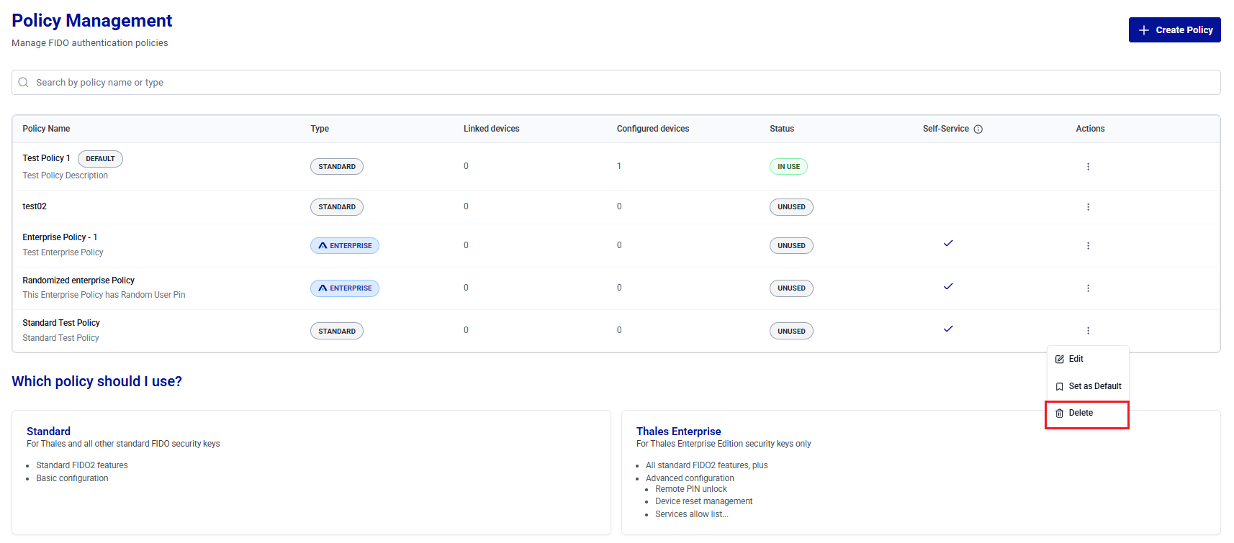Click the Create Policy button
The height and width of the screenshot is (543, 1234).
click(1174, 30)
